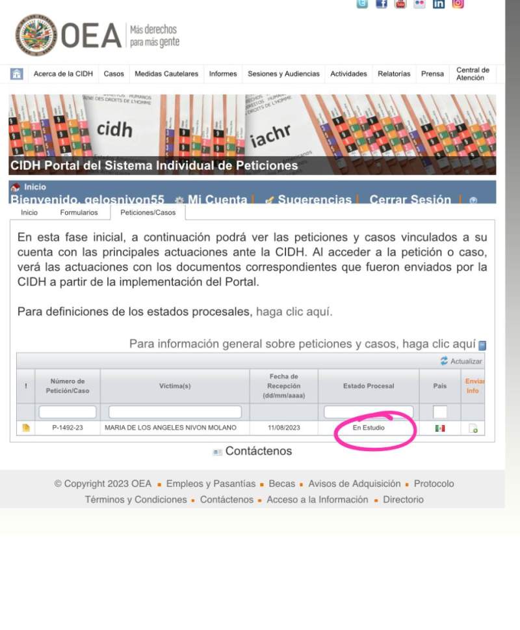Image resolution: width=520 pixels, height=630 pixels.
Task: Click the blue book icon after general information text
Action: coord(482,346)
